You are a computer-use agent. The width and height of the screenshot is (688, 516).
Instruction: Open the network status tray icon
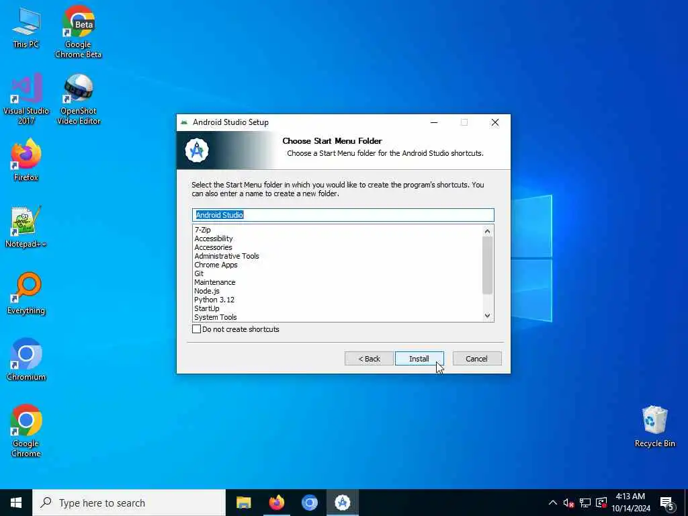[x=585, y=503]
